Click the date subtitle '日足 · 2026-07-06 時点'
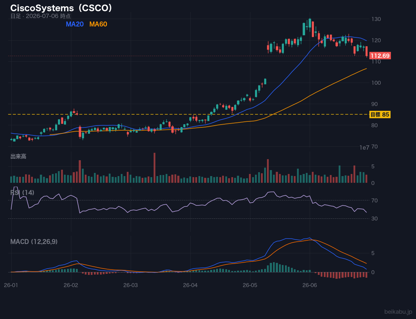Viewport: 416px width, 319px height. tap(41, 16)
